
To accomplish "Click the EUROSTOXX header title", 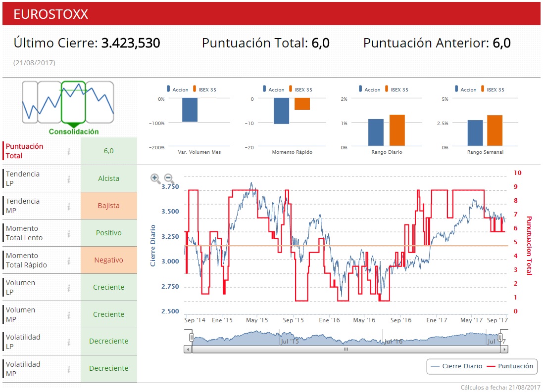I will (51, 14).
